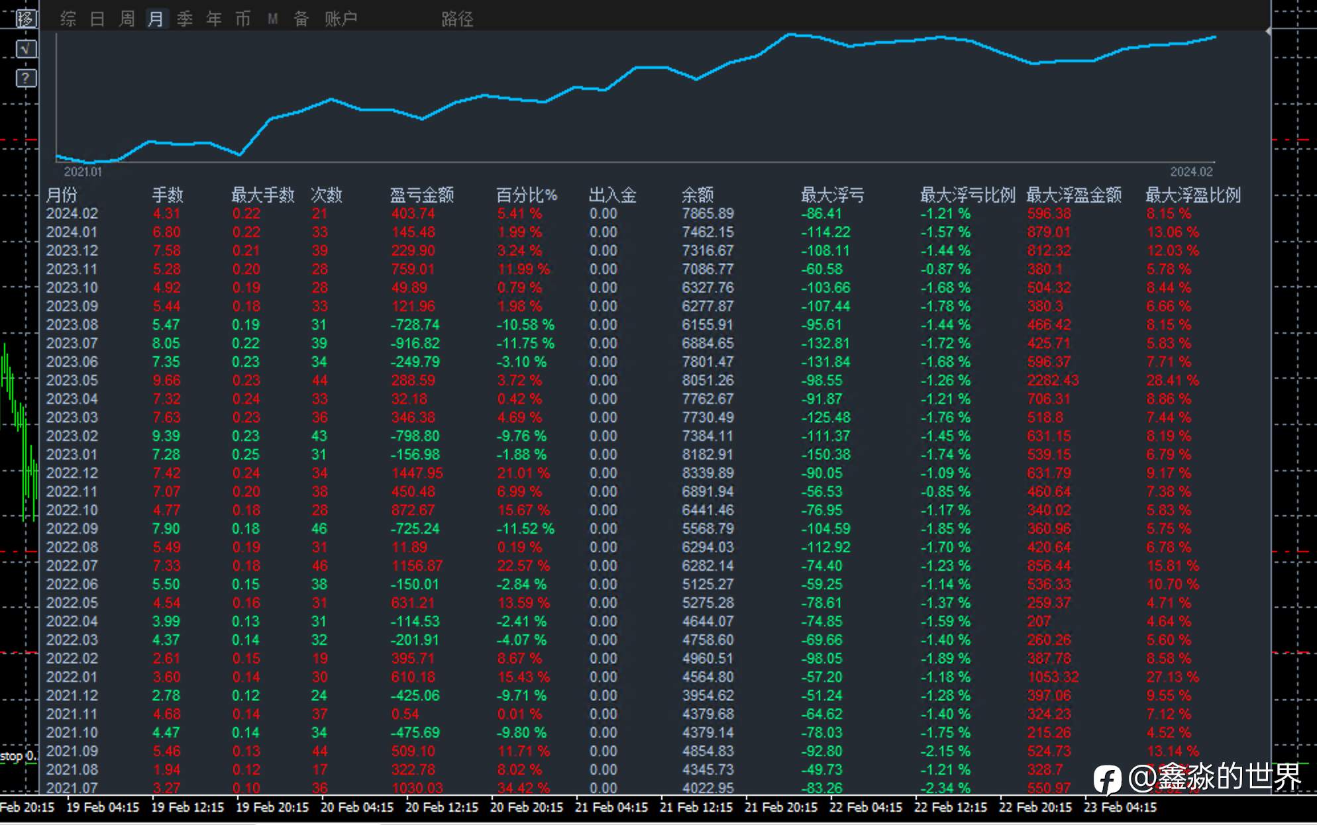Switch to the 季 quarterly tab
1317x825 pixels.
pyautogui.click(x=185, y=19)
